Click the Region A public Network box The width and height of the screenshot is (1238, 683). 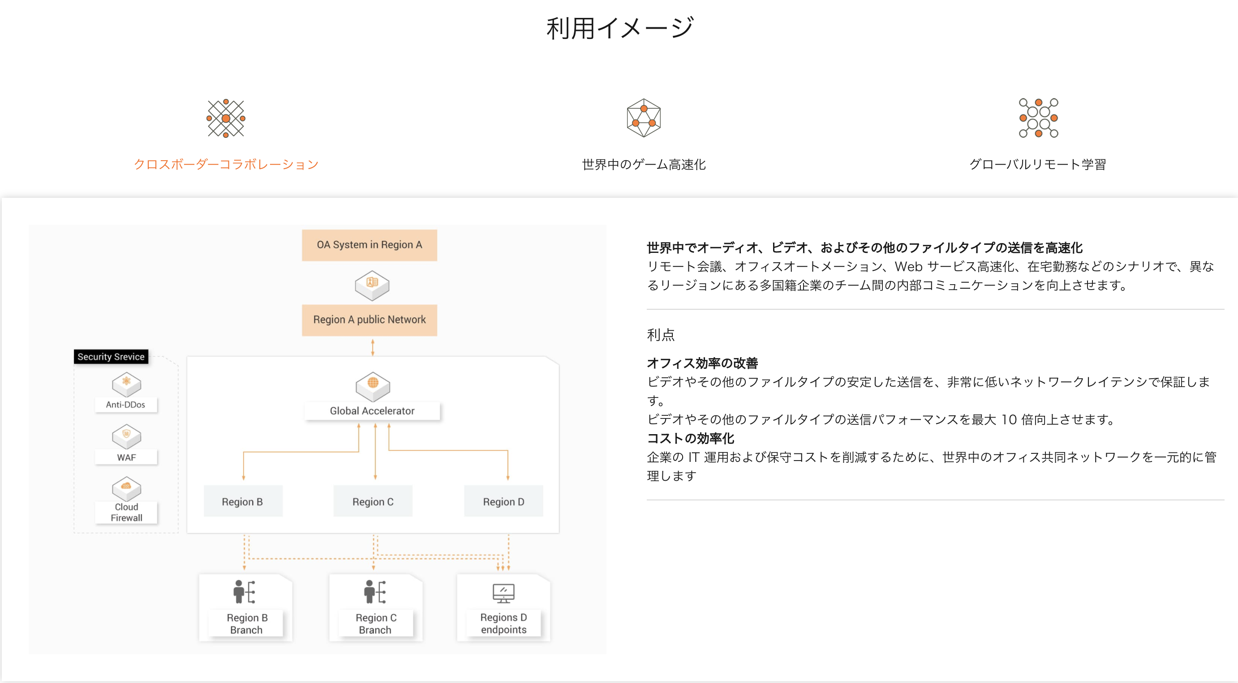(x=369, y=320)
